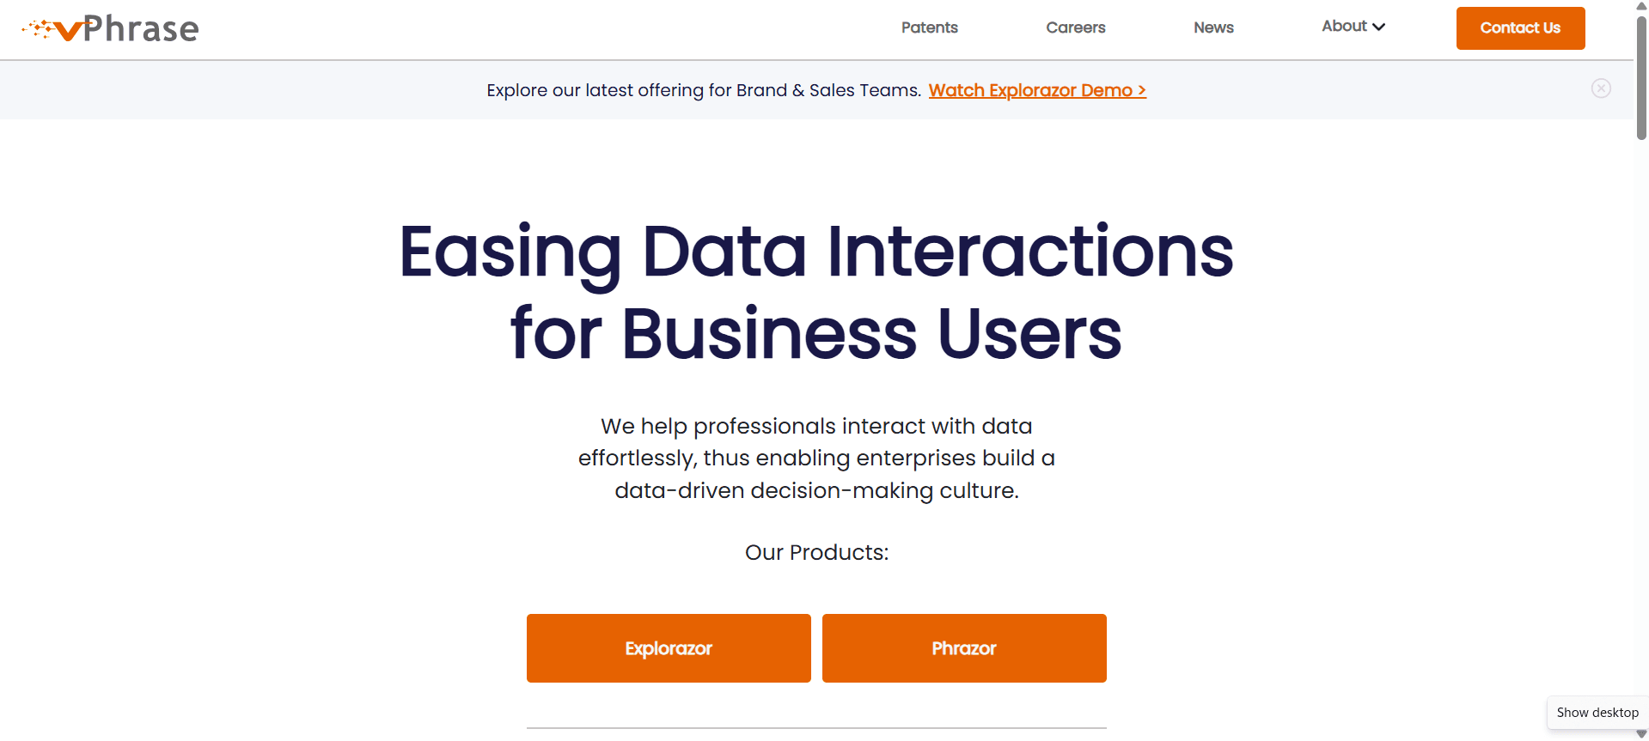Click the vPhrase logo
Screen dimensions: 1649x741
pyautogui.click(x=111, y=29)
